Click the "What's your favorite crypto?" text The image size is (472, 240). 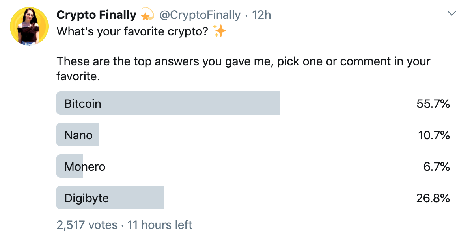tap(132, 31)
